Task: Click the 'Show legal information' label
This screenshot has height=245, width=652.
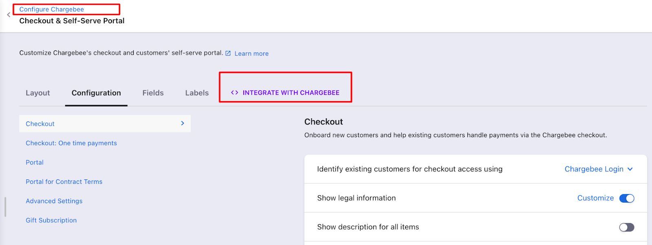Action: coord(356,198)
